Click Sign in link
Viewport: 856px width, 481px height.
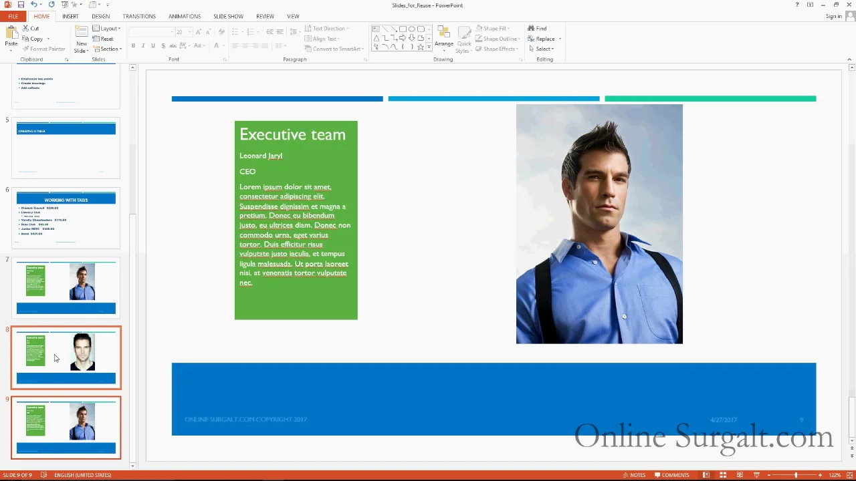click(834, 16)
